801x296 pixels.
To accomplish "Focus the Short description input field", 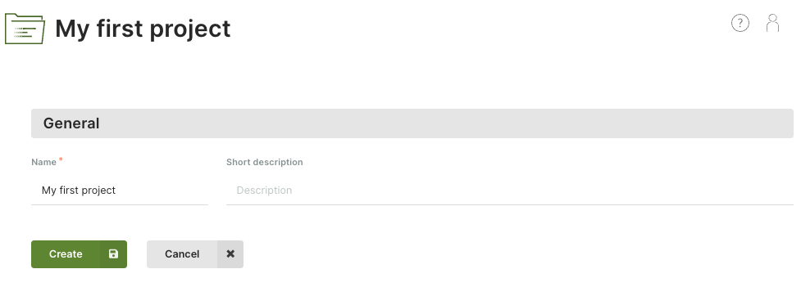I will [510, 191].
